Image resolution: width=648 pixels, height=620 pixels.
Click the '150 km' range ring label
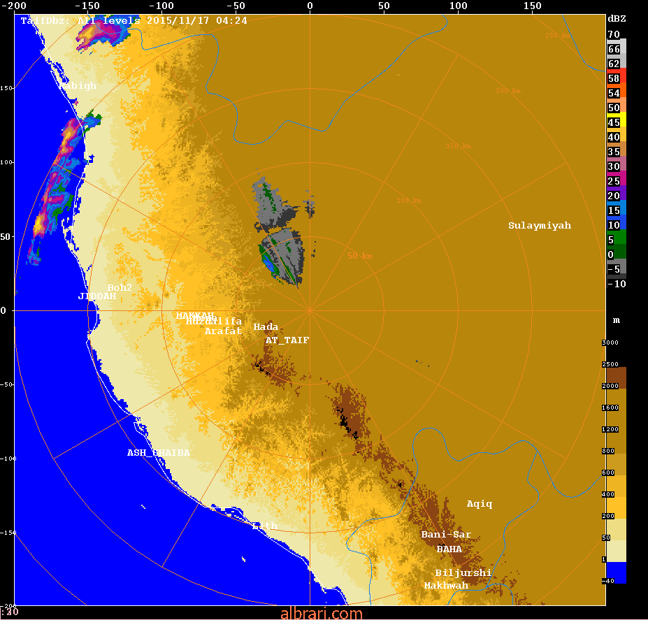tap(459, 146)
